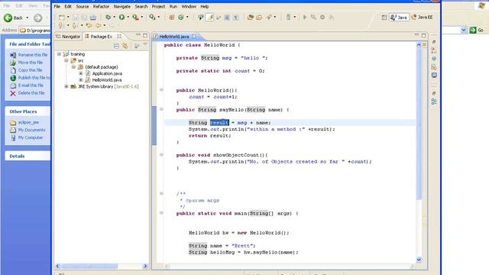Click the Debug gear icon in the toolbar

tap(108, 17)
